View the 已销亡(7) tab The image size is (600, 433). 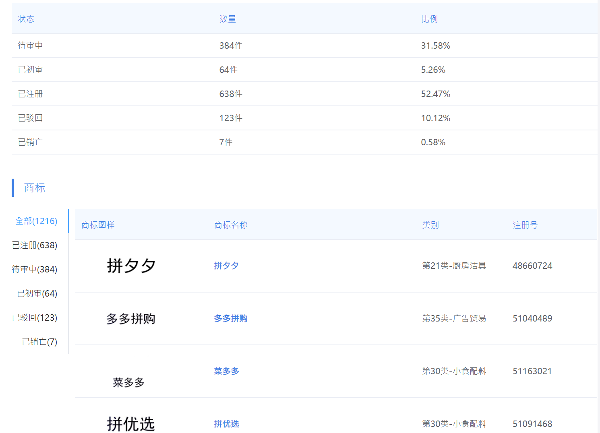(x=39, y=342)
